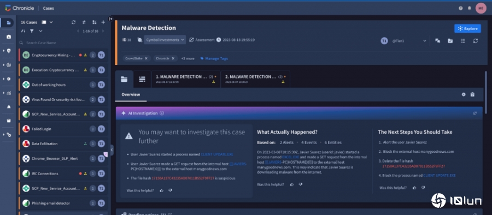The image size is (492, 215).
Task: Open the notifications bell
Action: 470,8
